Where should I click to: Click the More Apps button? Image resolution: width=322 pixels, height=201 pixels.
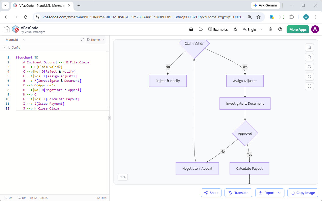(298, 29)
